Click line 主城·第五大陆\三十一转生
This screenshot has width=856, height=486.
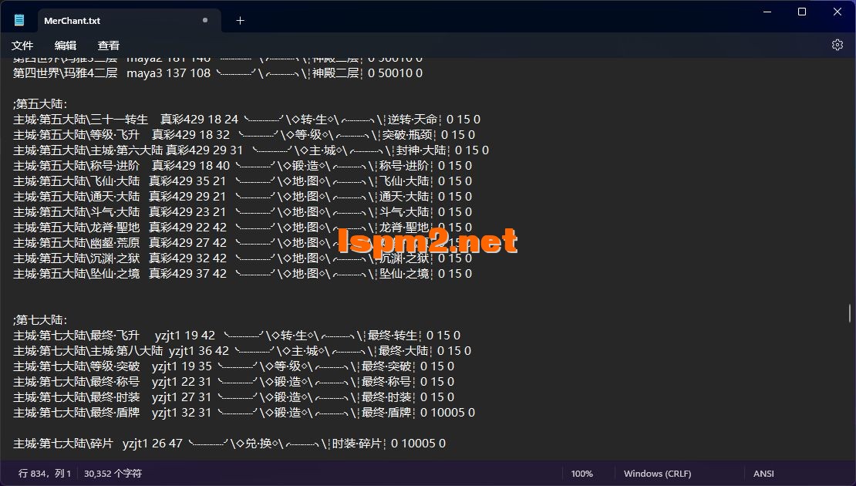point(247,119)
